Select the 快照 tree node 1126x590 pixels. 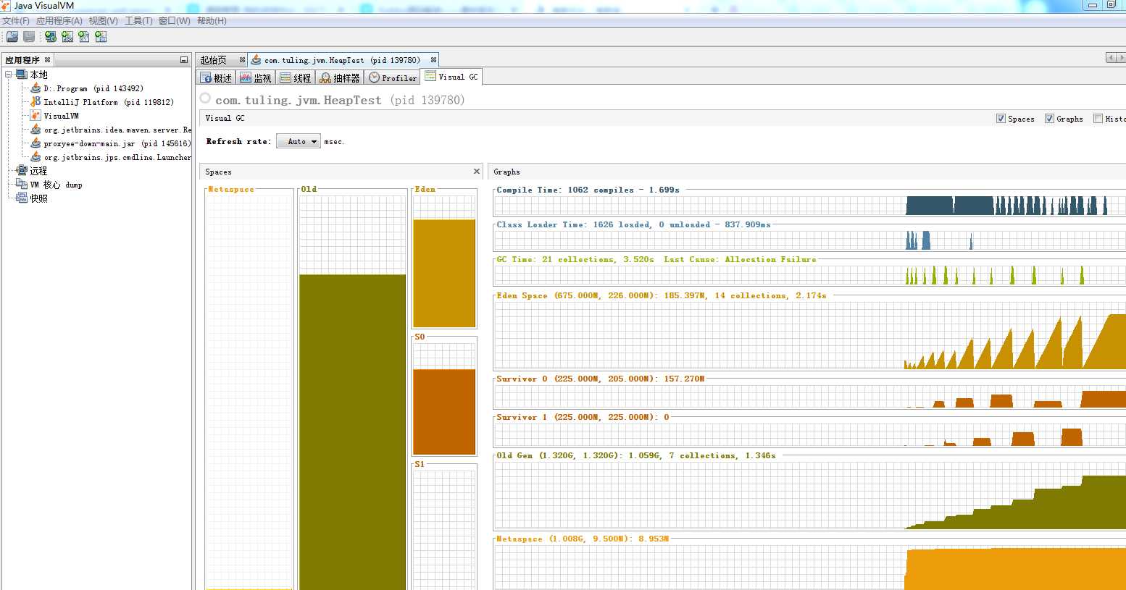(38, 198)
